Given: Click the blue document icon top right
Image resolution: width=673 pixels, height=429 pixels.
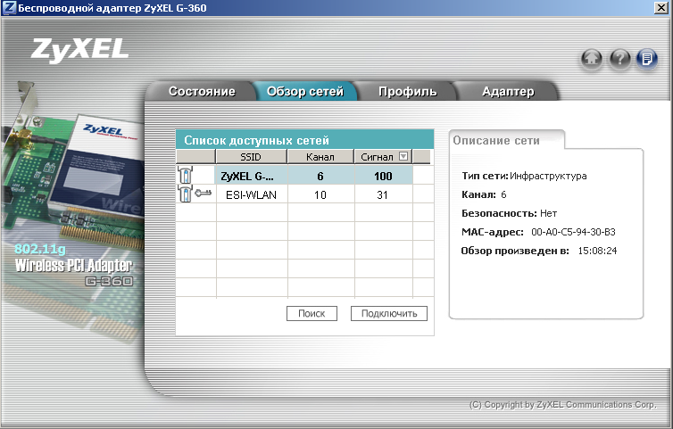Looking at the screenshot, I should pyautogui.click(x=647, y=58).
